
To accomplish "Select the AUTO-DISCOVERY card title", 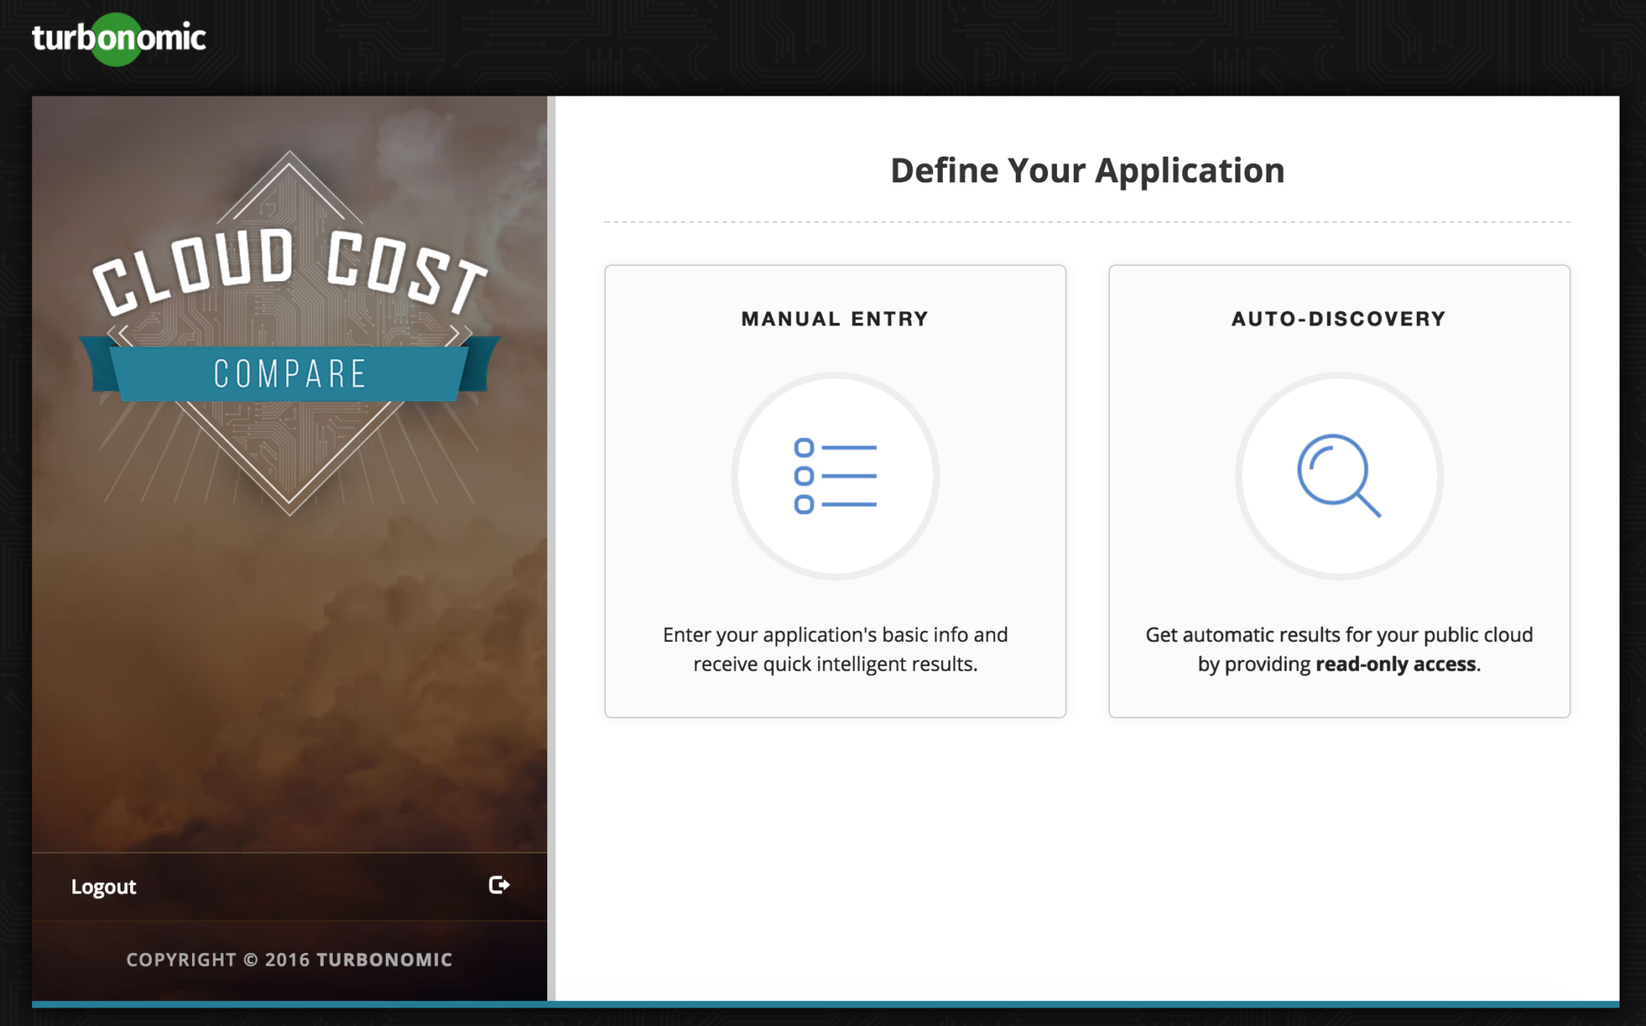I will tap(1338, 319).
